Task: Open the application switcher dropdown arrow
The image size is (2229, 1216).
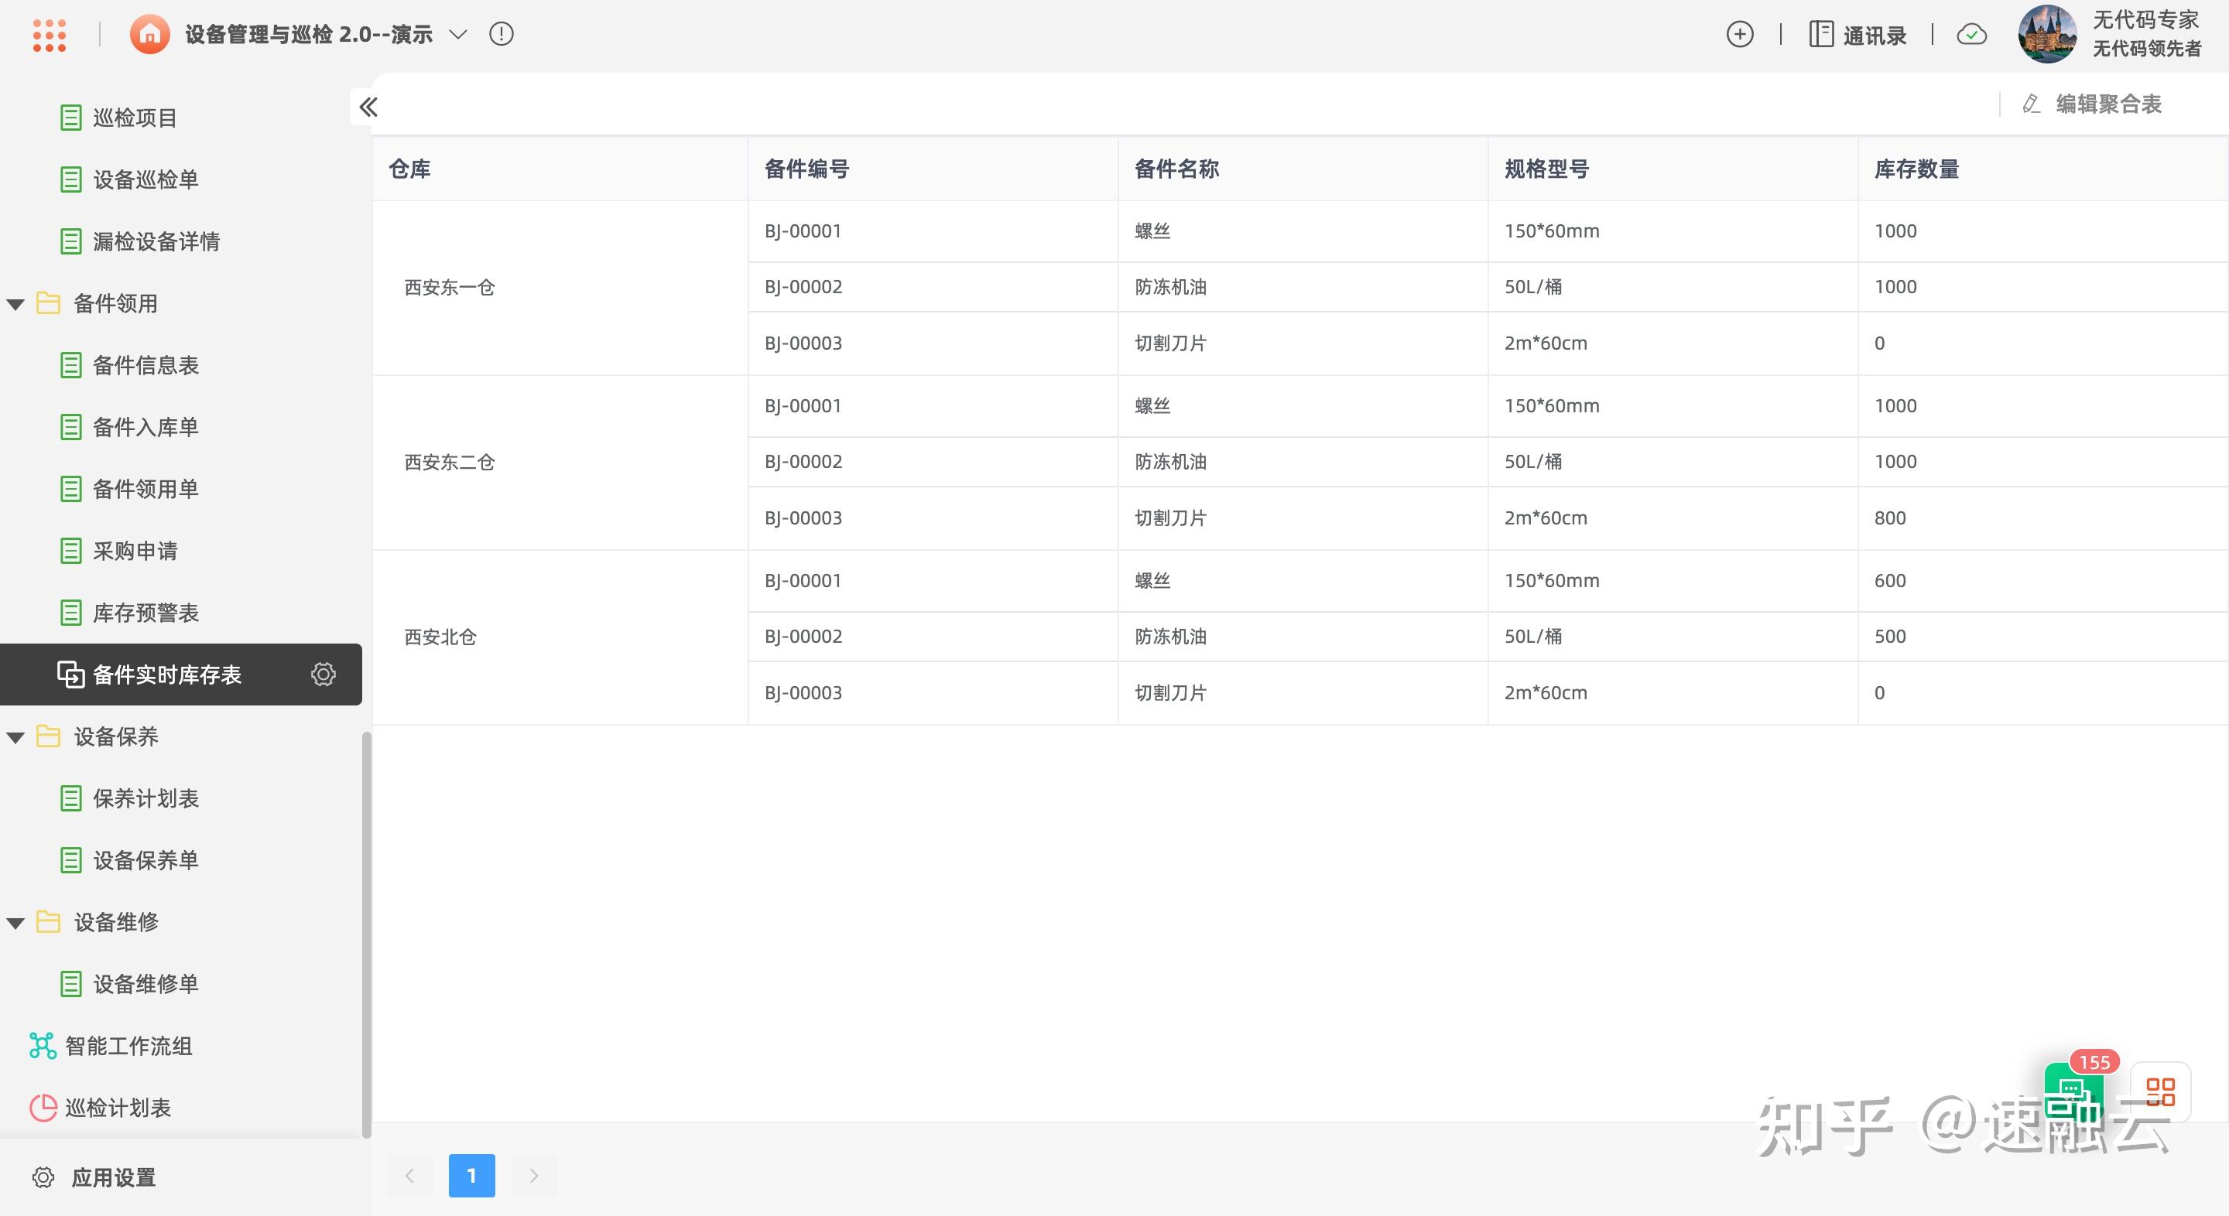Action: pyautogui.click(x=459, y=35)
